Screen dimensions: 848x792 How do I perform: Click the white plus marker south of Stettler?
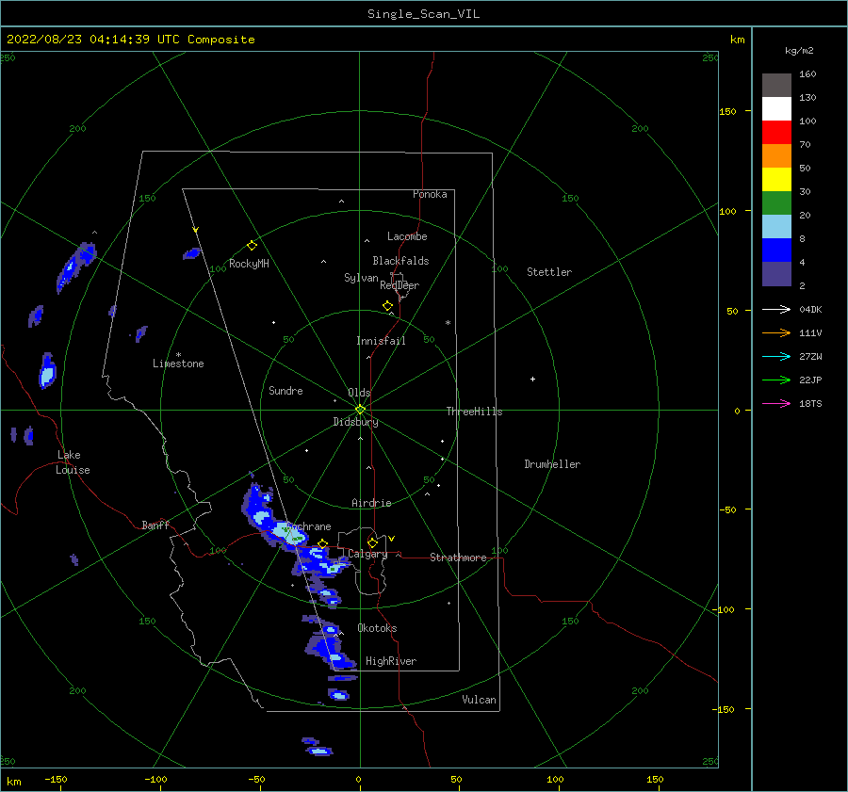click(532, 379)
